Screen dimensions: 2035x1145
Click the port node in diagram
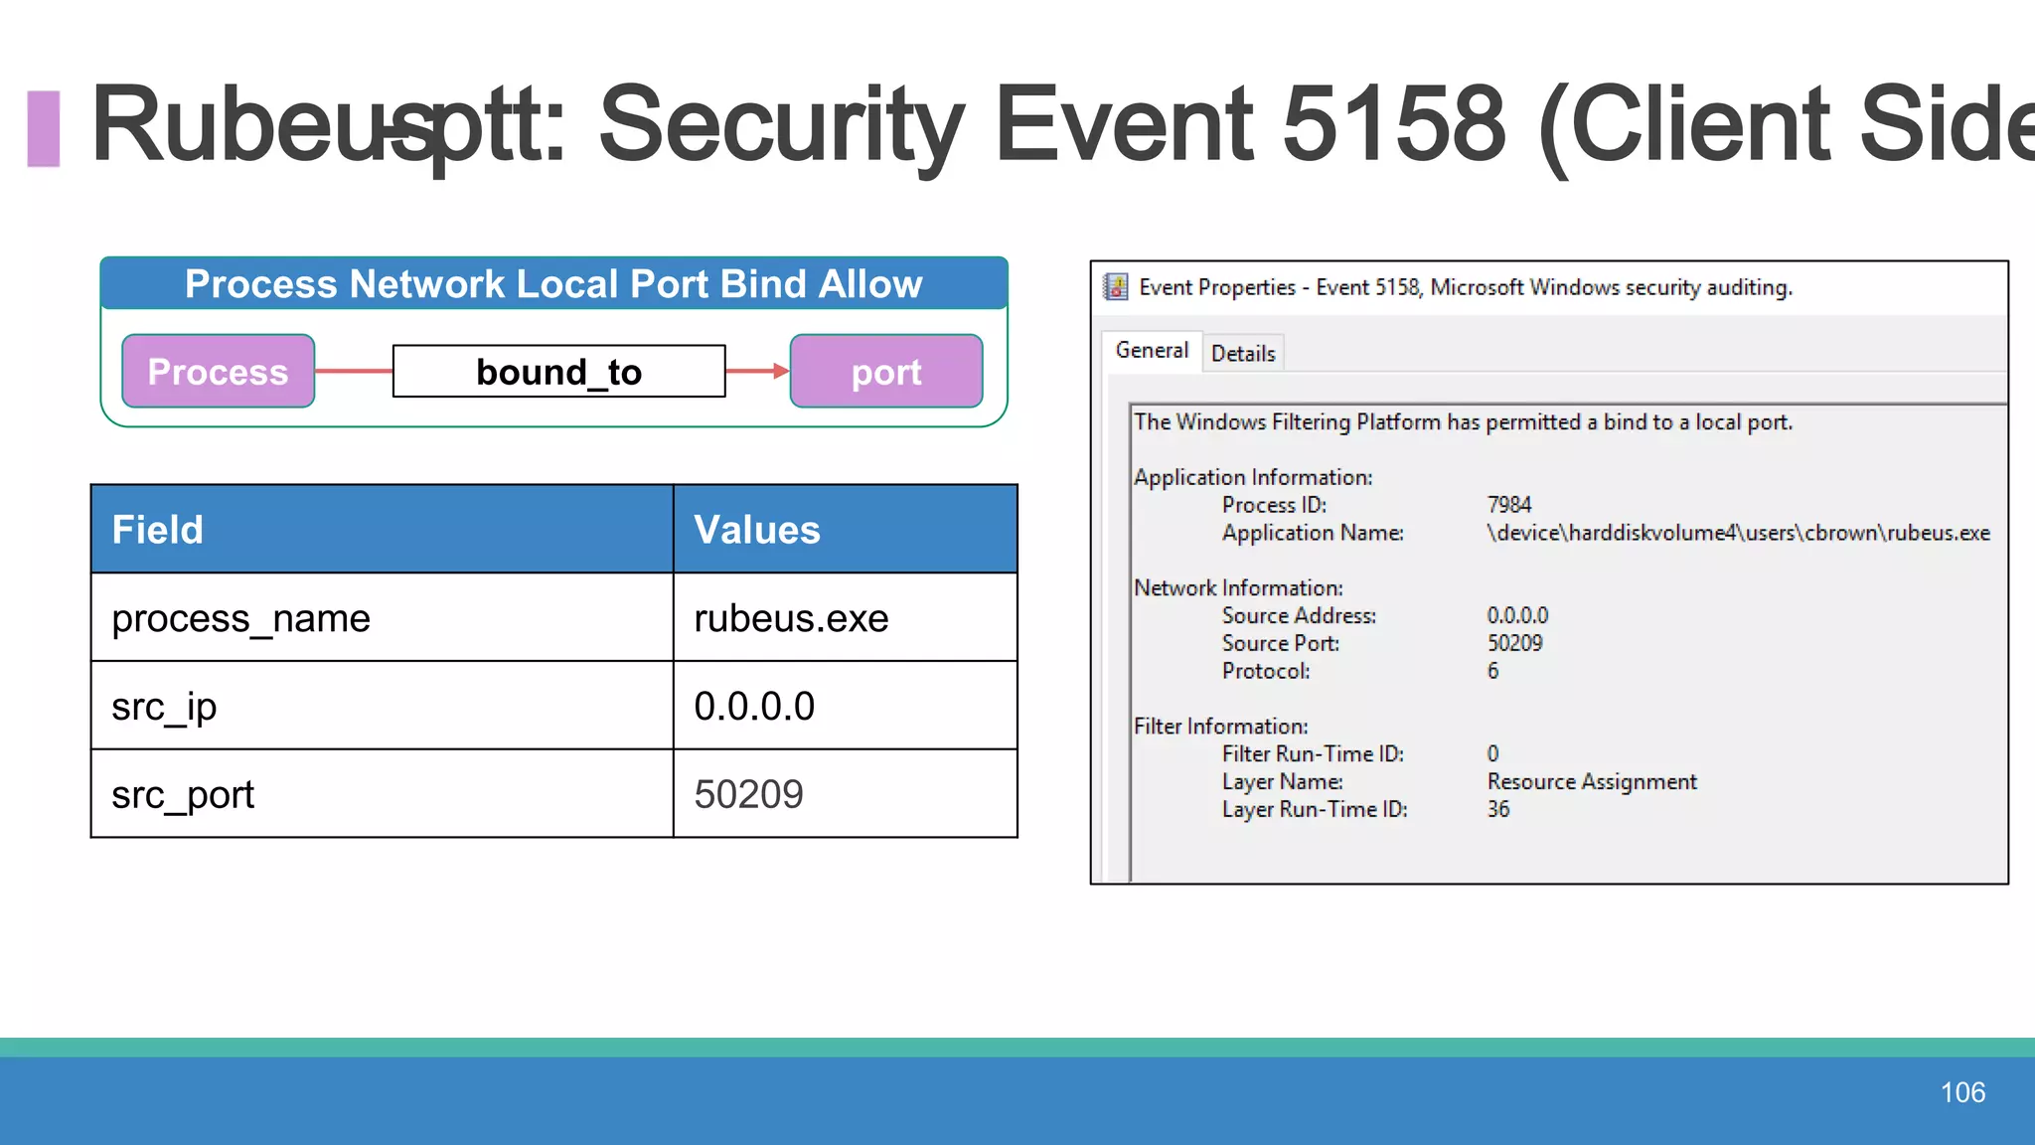[x=886, y=371]
